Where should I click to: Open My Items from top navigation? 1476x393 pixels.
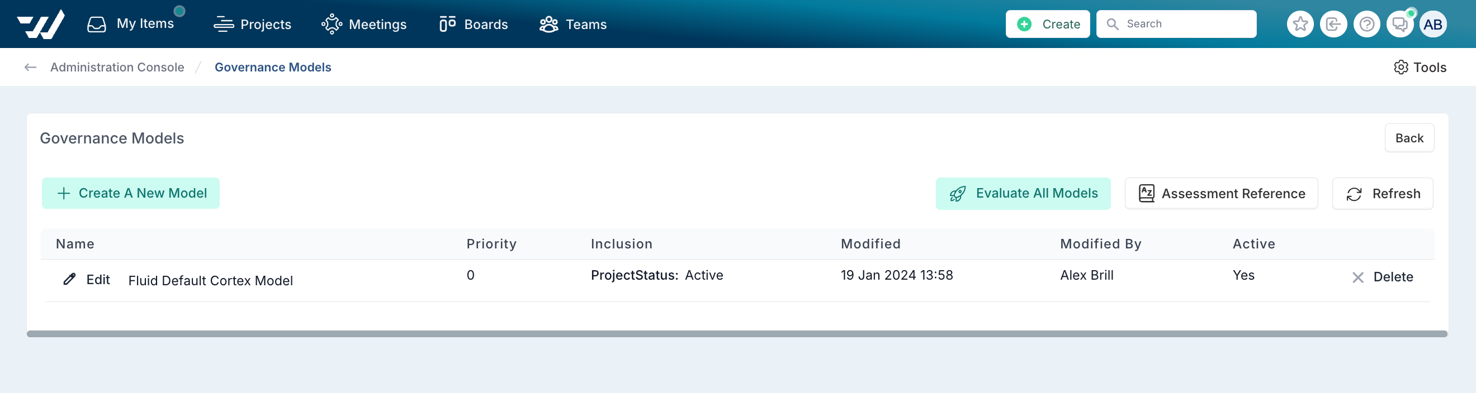131,24
